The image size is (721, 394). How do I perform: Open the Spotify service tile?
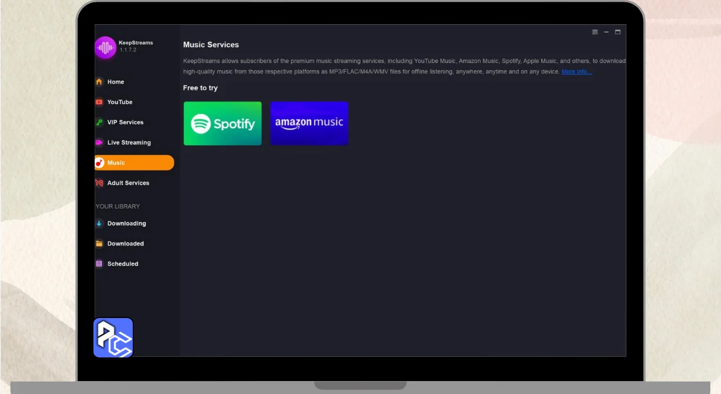[222, 123]
